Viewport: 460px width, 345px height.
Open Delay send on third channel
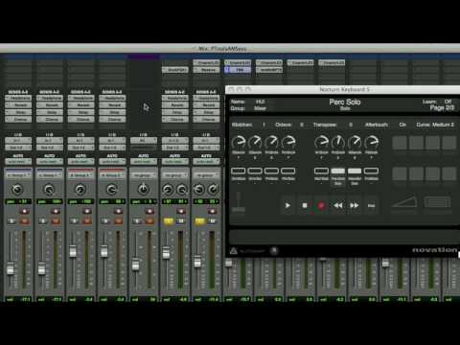[80, 112]
